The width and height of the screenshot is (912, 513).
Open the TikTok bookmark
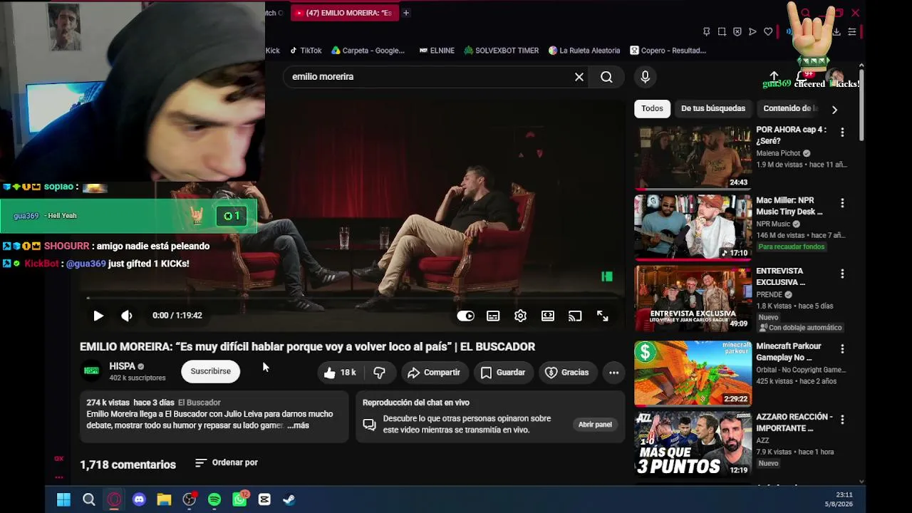(x=306, y=51)
